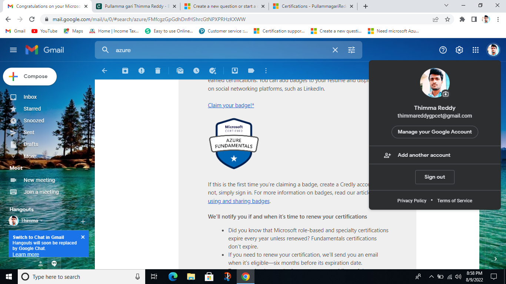Clear the azure search query
The height and width of the screenshot is (284, 506).
pyautogui.click(x=335, y=50)
